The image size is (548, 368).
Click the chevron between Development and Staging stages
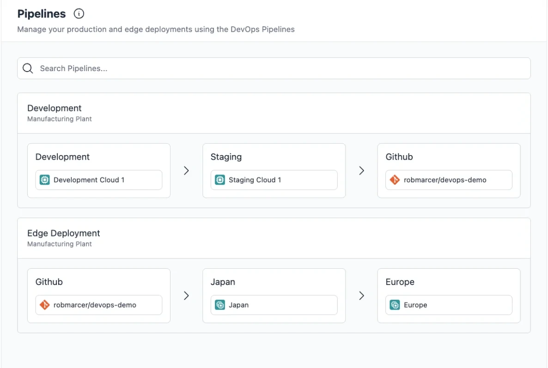tap(186, 171)
